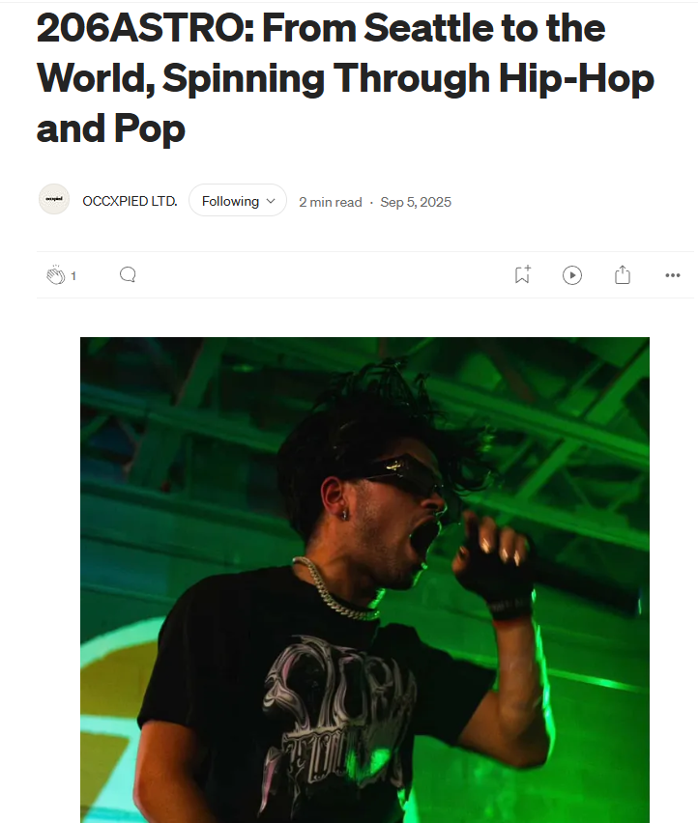Image resolution: width=698 pixels, height=823 pixels.
Task: Open the 206ASTRO performer photo
Action: coord(364,580)
